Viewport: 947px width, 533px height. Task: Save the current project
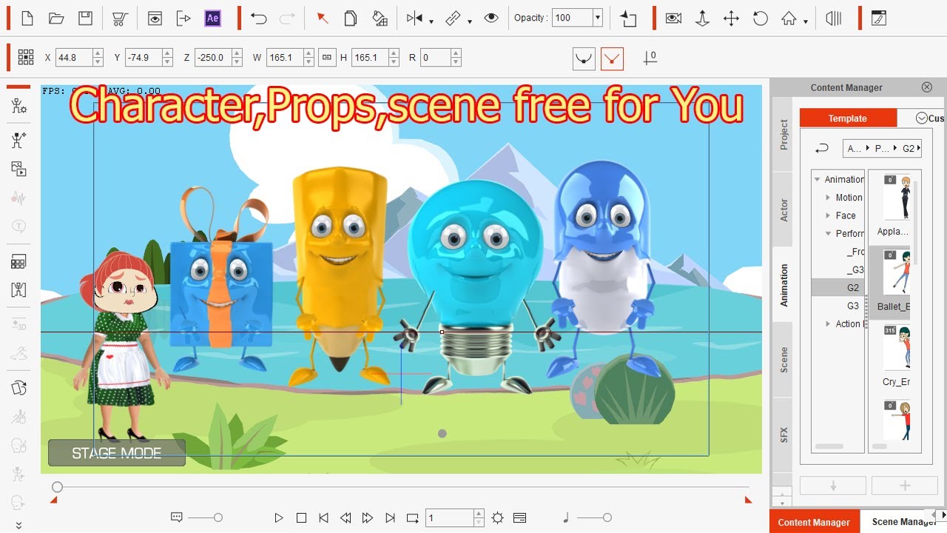(85, 19)
